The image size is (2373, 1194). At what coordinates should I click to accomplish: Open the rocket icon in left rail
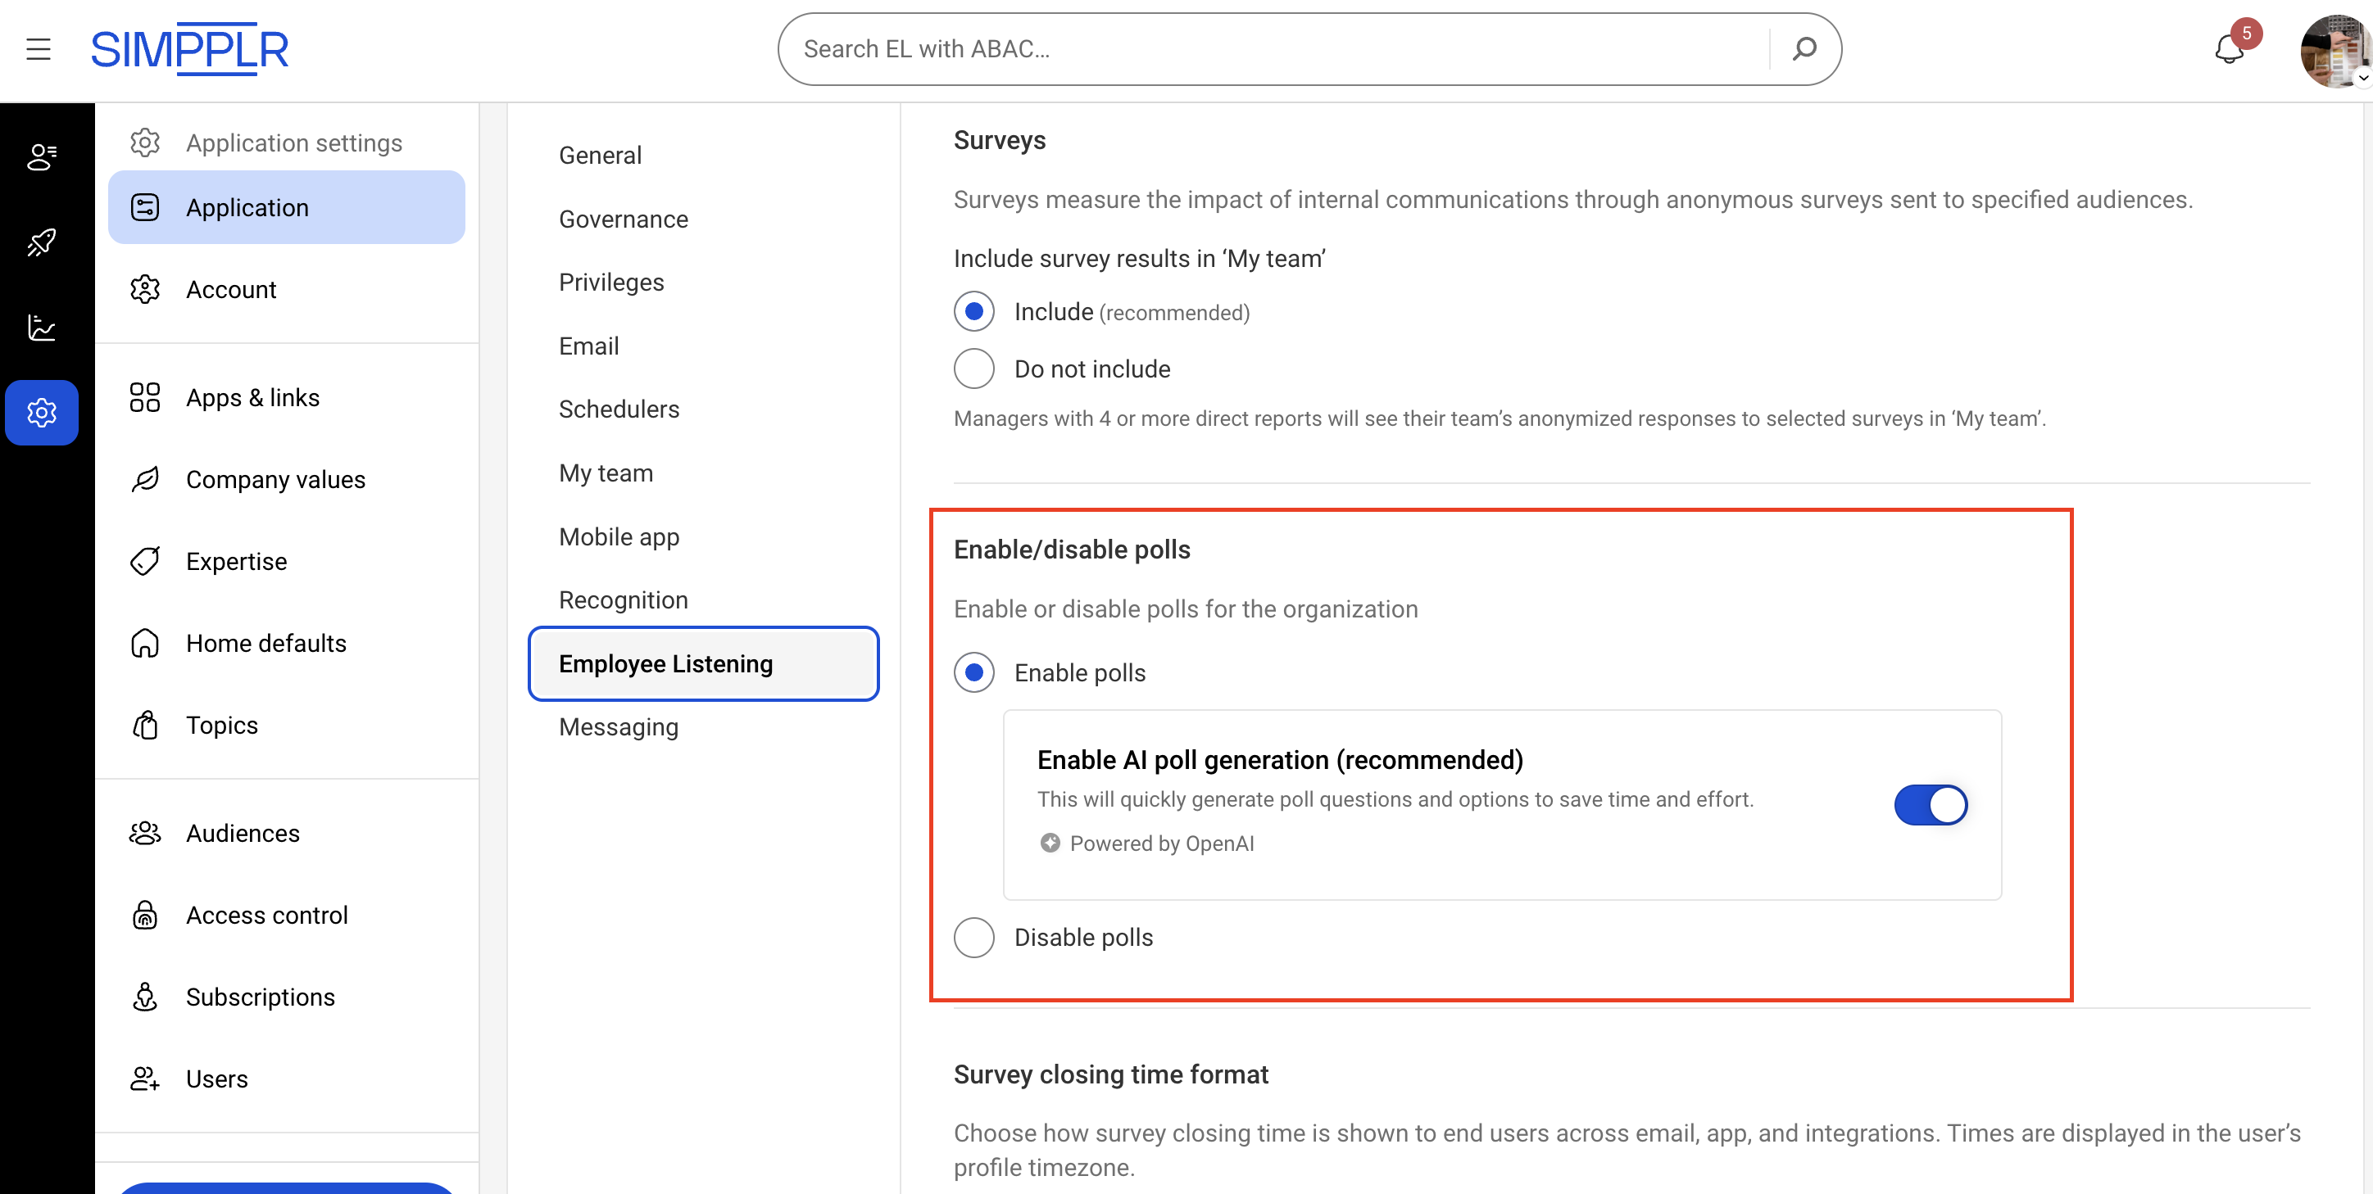coord(42,243)
